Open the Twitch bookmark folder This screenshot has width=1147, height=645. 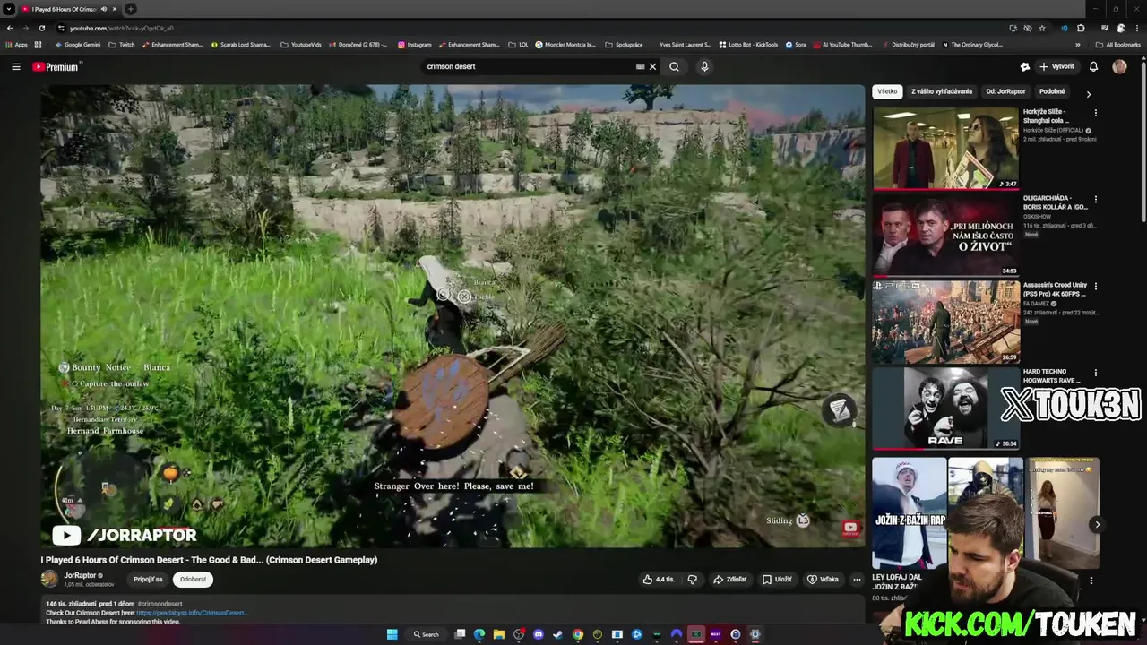point(122,44)
